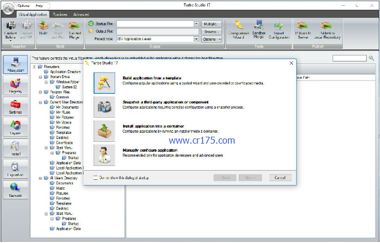
Task: Click the Output File input field
Action: [x=157, y=32]
